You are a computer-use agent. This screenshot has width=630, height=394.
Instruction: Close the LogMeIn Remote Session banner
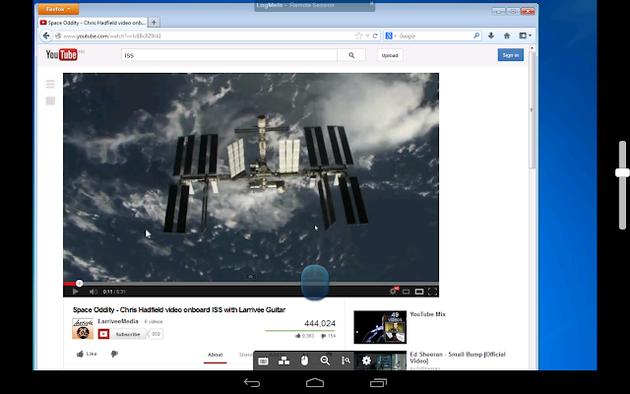click(372, 3)
